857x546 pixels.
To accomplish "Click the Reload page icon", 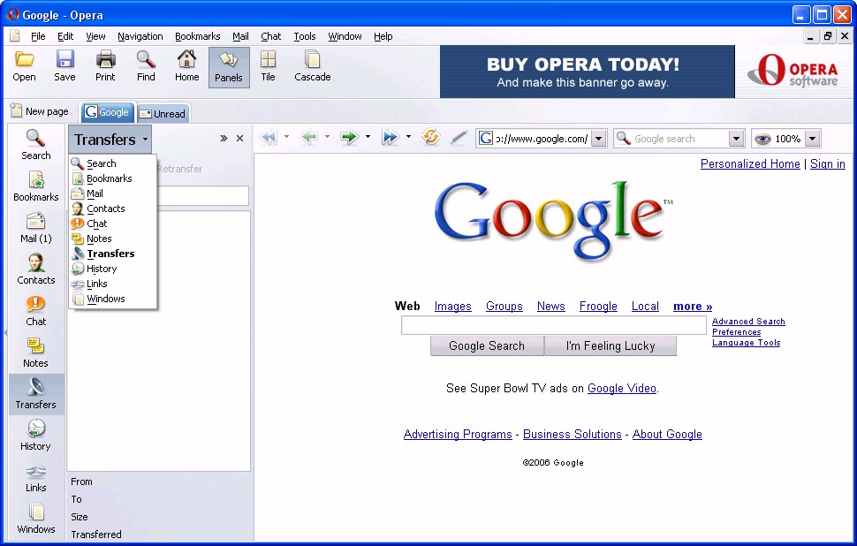I will [430, 137].
